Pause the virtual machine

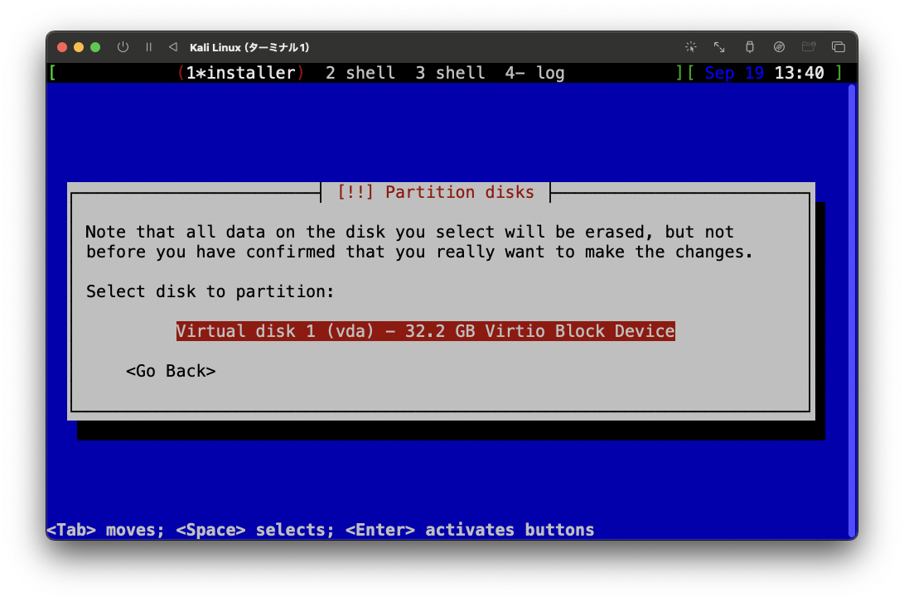pyautogui.click(x=148, y=47)
